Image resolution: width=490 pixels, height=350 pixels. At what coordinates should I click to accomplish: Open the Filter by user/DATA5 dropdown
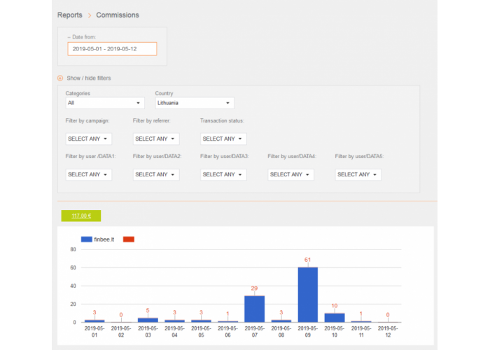pos(358,174)
